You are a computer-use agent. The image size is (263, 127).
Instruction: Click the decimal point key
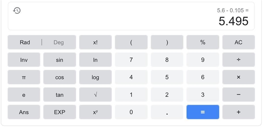point(167,112)
